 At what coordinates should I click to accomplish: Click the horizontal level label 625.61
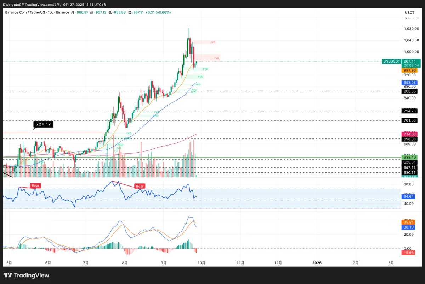point(409,162)
